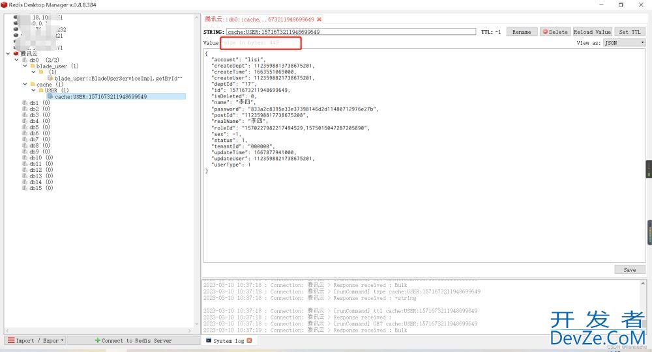
Task: Select the db12 (0) database row
Action: coord(40,170)
